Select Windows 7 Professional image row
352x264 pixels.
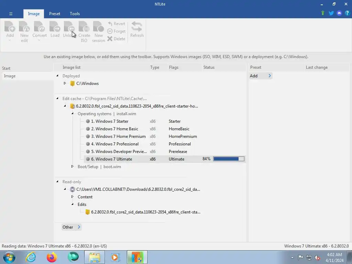(165, 144)
